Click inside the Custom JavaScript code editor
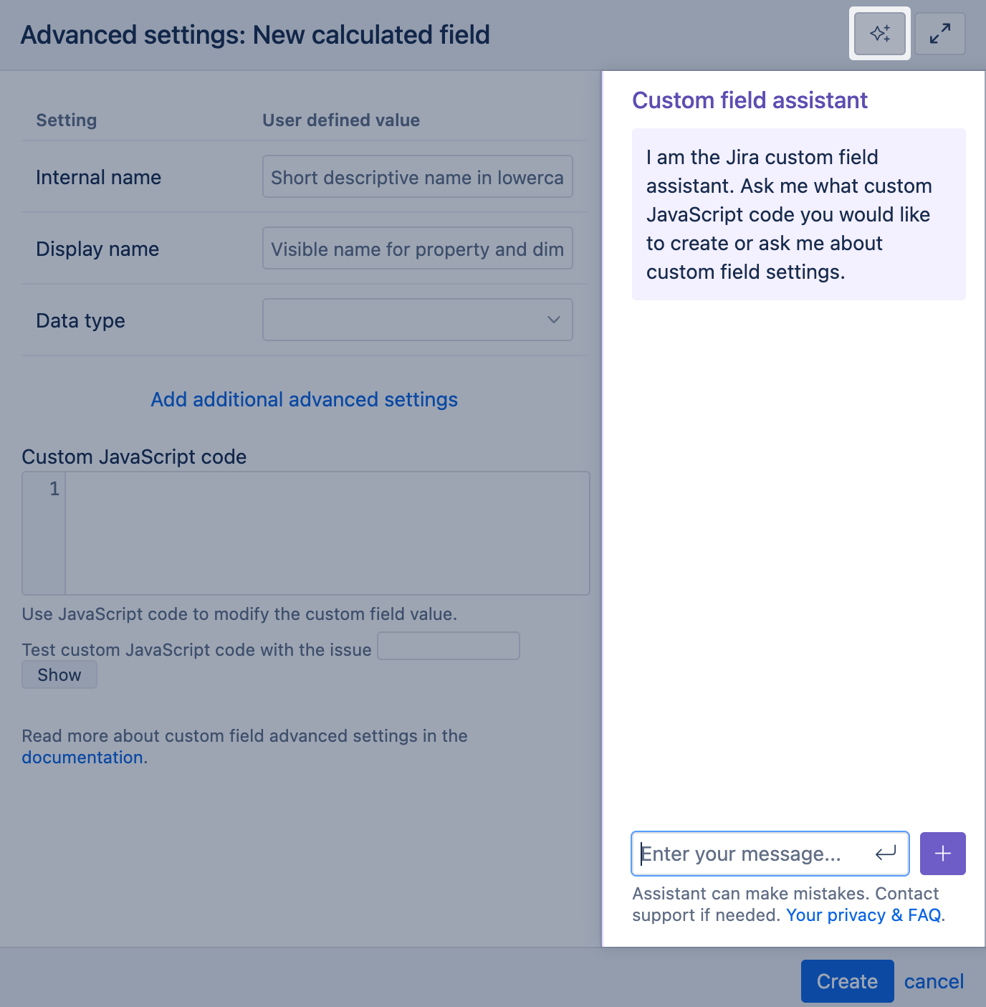 327,533
